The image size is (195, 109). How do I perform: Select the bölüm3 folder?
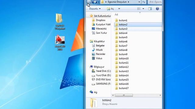click(x=138, y=29)
